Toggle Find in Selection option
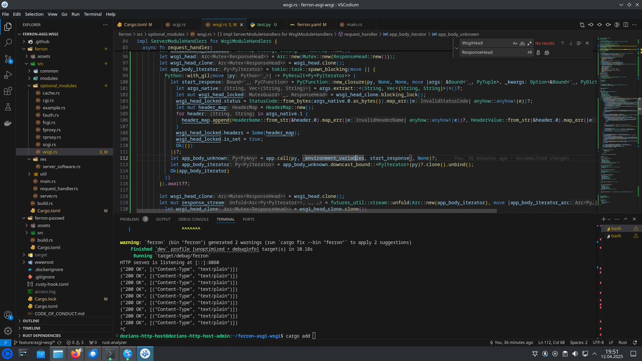642x361 pixels. pyautogui.click(x=579, y=43)
